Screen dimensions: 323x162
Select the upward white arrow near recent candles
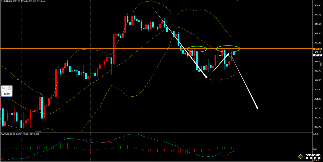(219, 64)
